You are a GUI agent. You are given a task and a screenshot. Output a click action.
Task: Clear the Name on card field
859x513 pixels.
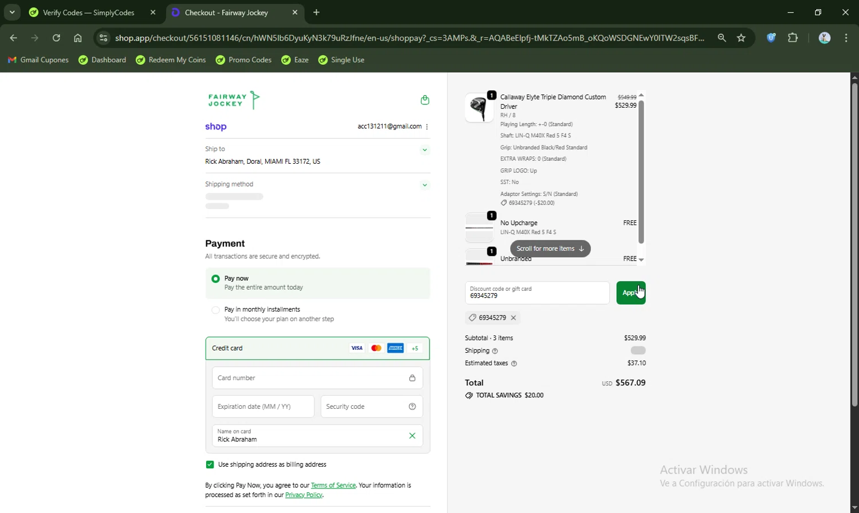coord(412,436)
